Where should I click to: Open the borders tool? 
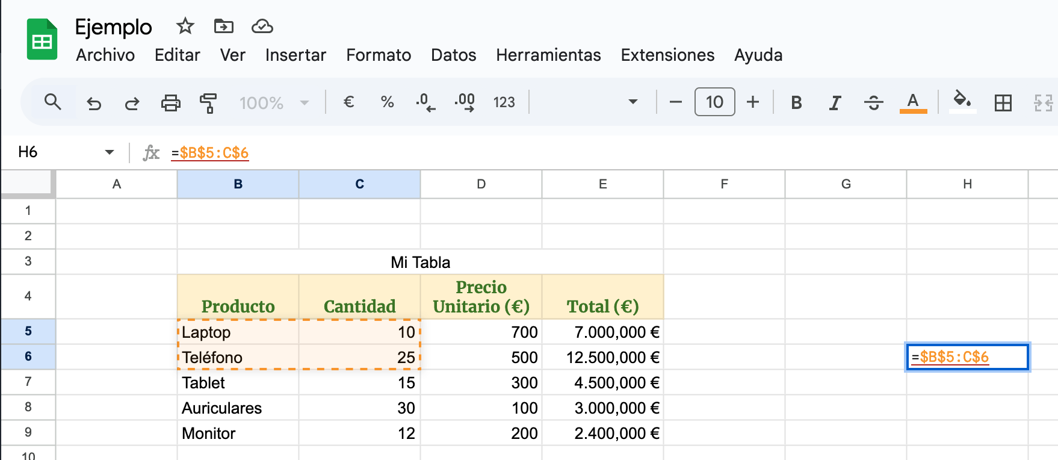[x=1003, y=103]
